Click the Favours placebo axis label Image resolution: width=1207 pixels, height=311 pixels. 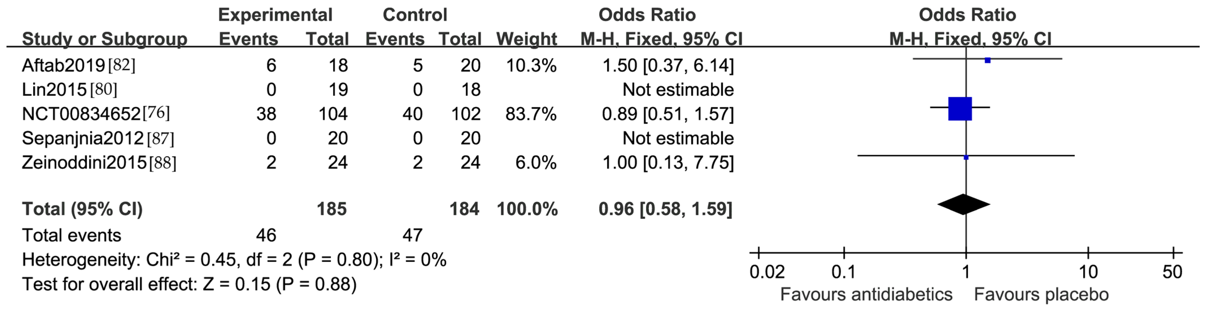[x=1041, y=295]
